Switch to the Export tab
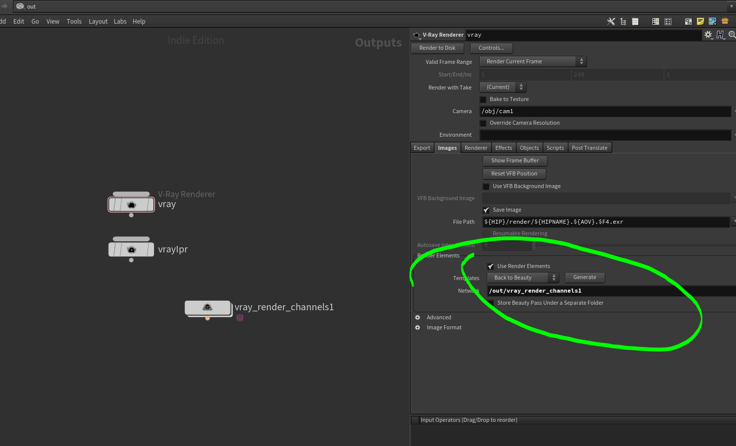This screenshot has height=446, width=736. tap(422, 148)
